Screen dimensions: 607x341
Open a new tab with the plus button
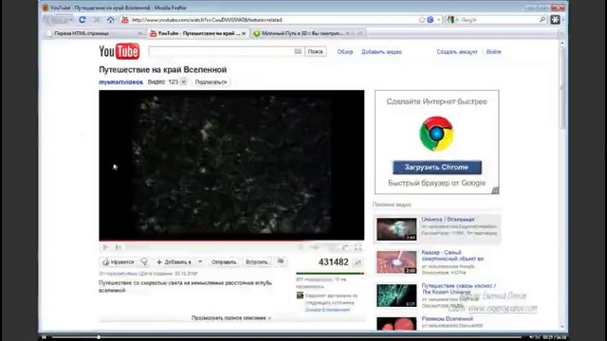360,34
